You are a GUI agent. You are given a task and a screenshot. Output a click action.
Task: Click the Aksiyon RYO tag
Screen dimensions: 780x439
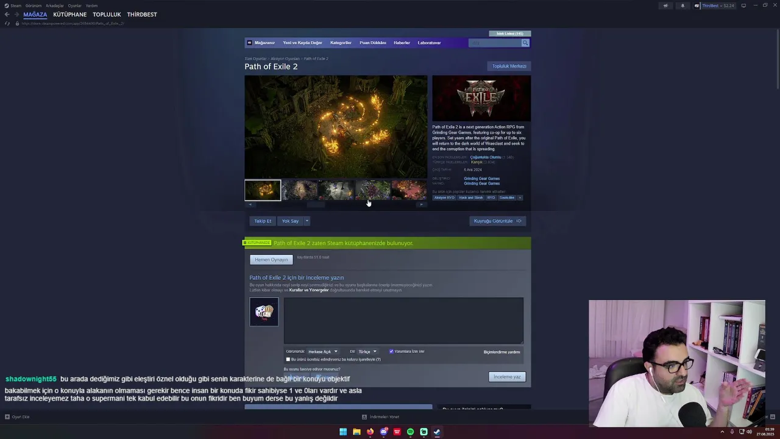[444, 198]
